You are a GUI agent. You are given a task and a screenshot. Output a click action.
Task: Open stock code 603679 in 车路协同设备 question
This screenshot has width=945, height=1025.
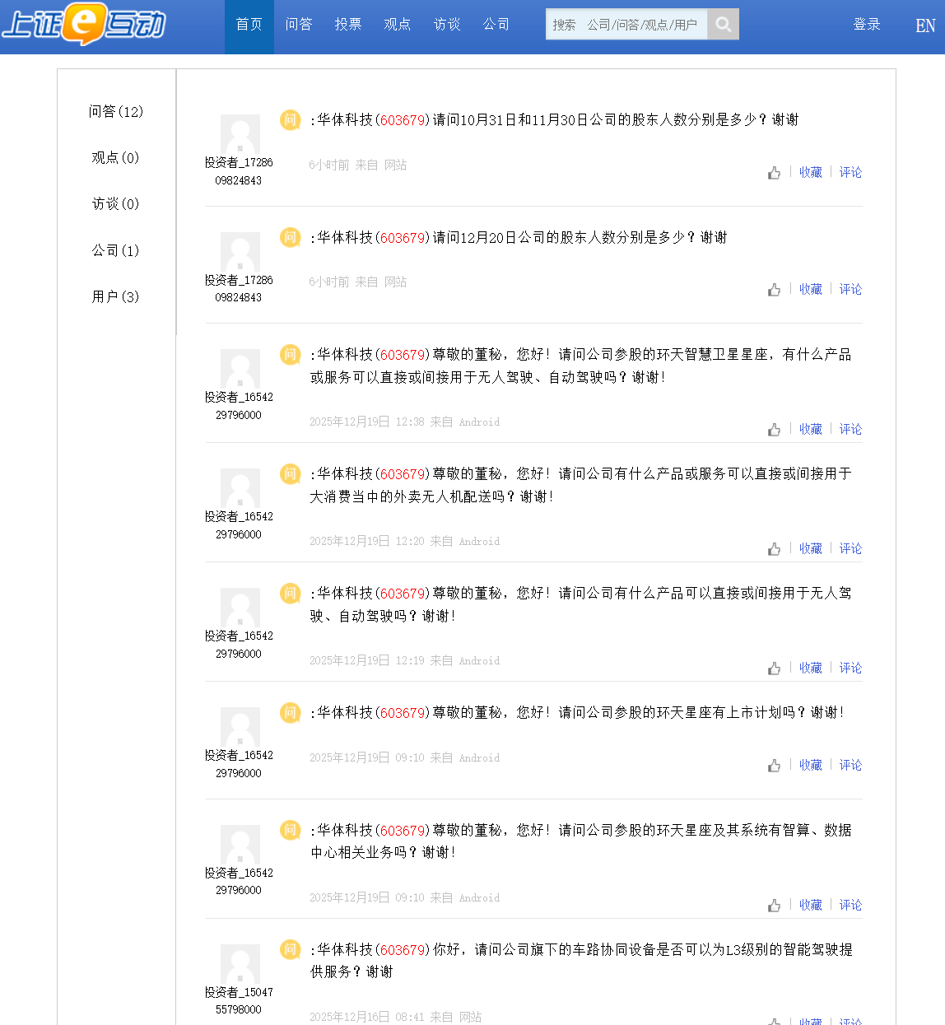[x=403, y=950]
